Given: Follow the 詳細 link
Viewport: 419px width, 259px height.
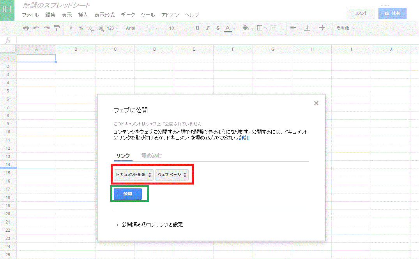Looking at the screenshot, I should click(244, 138).
